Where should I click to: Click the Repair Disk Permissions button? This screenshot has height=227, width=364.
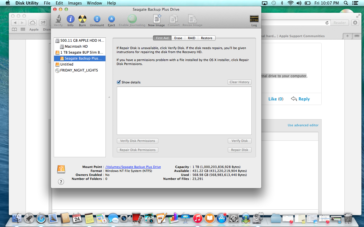(138, 150)
